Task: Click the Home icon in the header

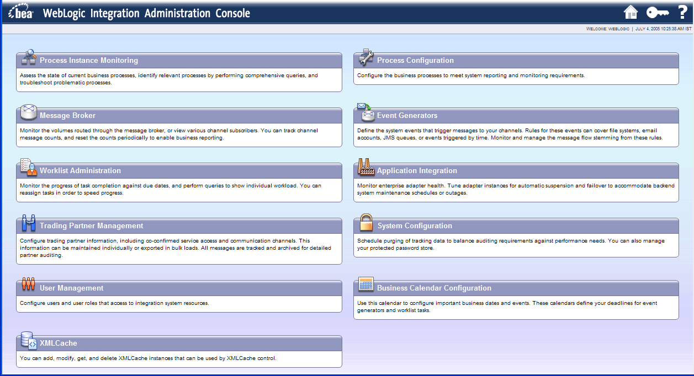Action: [x=631, y=12]
